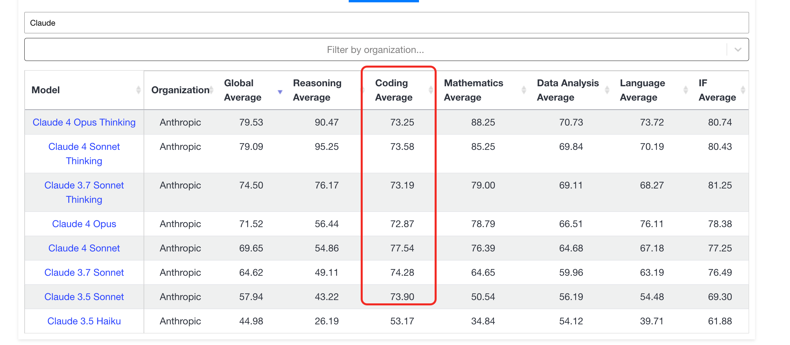Image resolution: width=790 pixels, height=345 pixels.
Task: Click the Data Analysis Average sort arrows
Action: pos(607,90)
